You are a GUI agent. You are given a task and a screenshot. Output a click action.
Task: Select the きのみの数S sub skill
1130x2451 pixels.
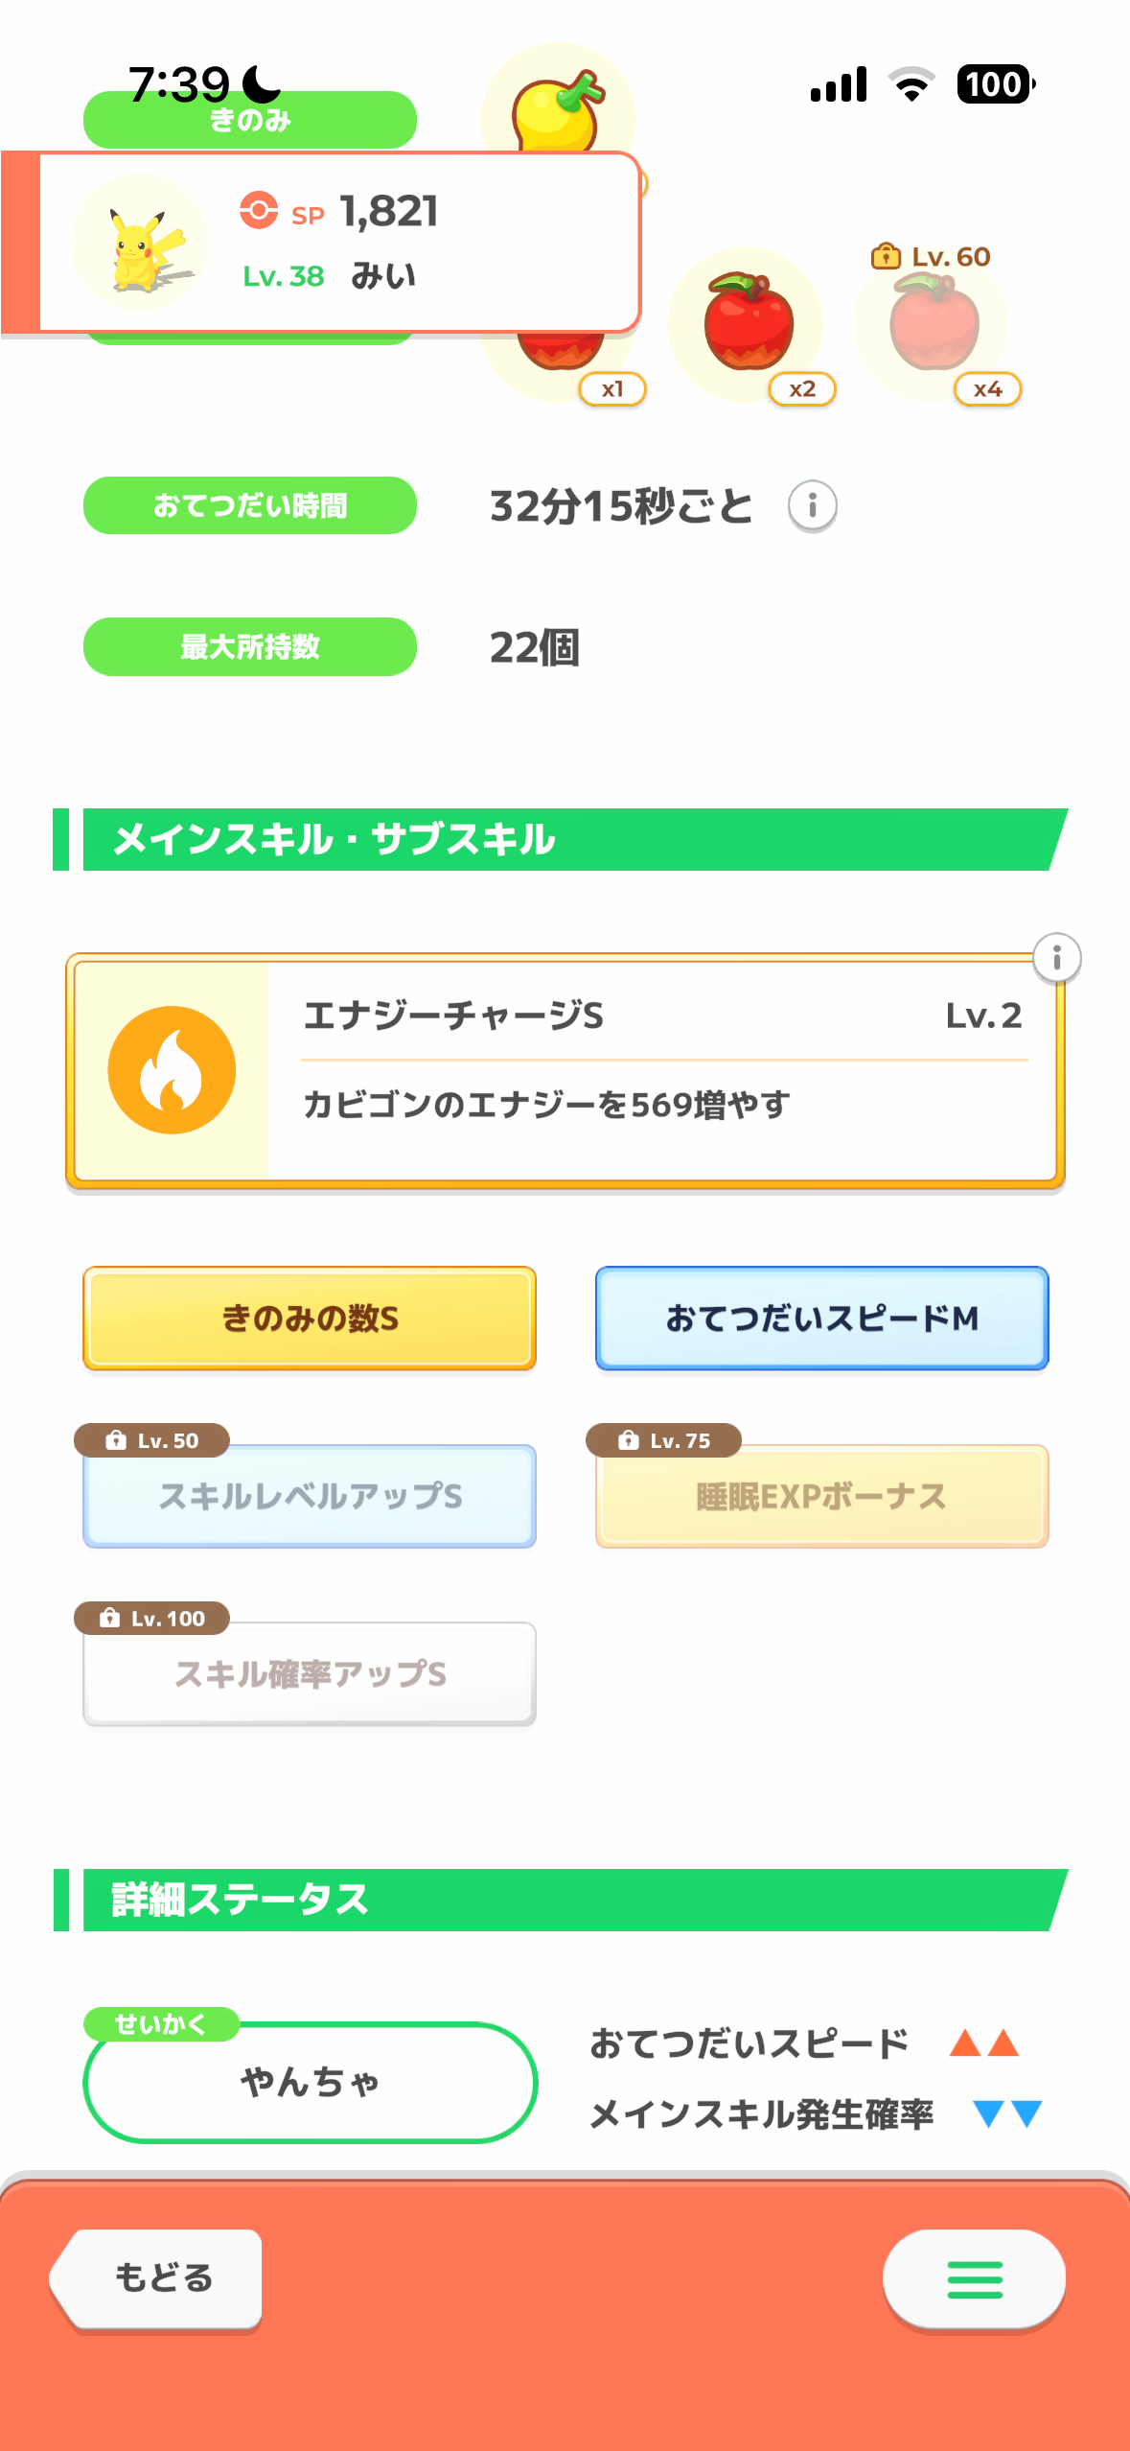[310, 1319]
